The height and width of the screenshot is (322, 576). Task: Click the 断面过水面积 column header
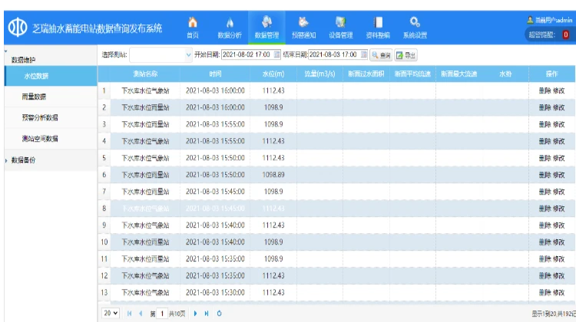pyautogui.click(x=366, y=74)
